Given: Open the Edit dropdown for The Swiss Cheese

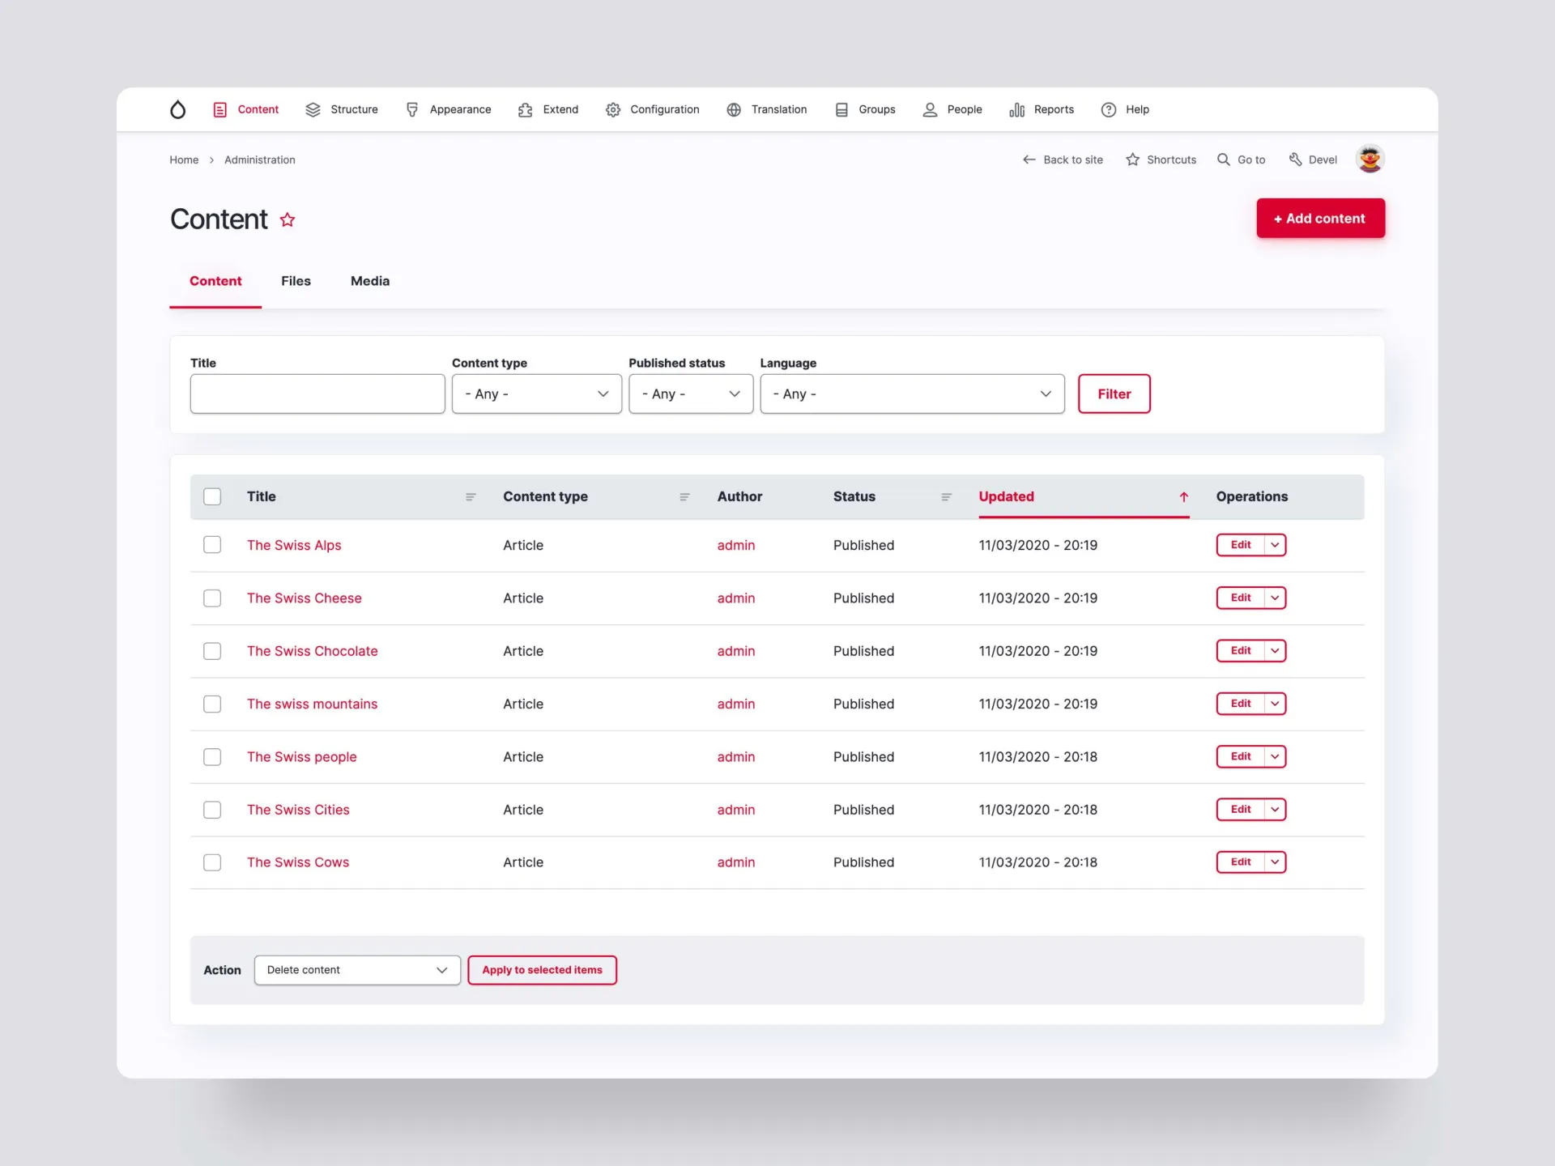Looking at the screenshot, I should (1273, 598).
